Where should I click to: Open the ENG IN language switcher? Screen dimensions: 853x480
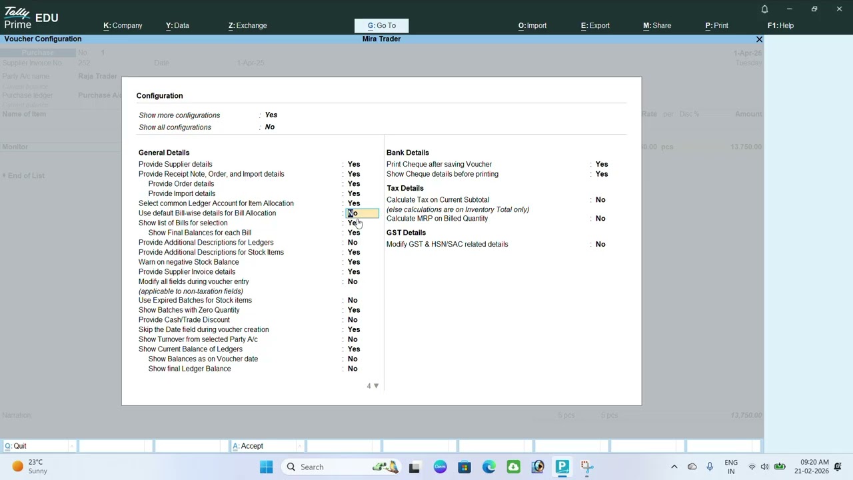(731, 467)
